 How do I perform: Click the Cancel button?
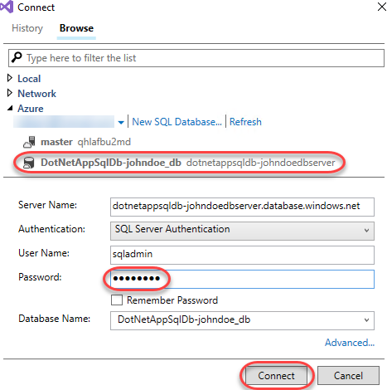tap(348, 375)
